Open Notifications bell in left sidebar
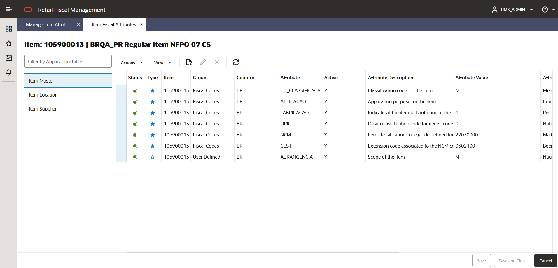558x268 pixels. (9, 72)
